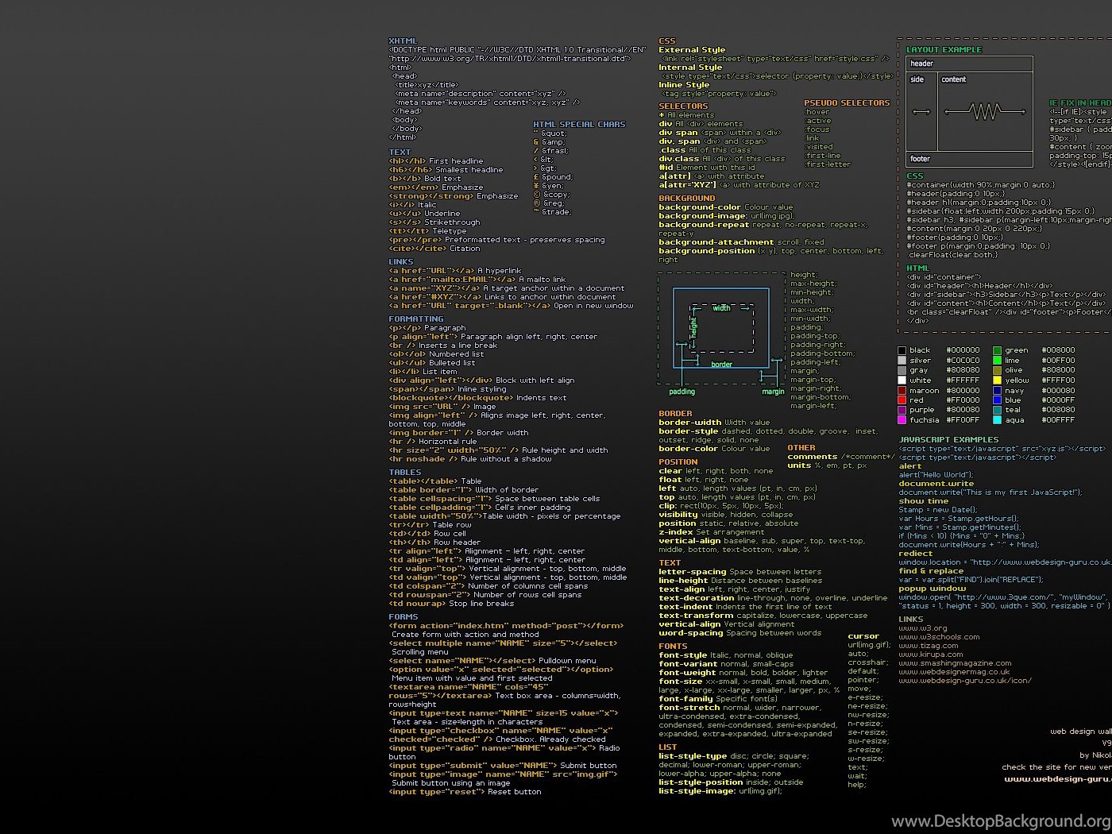Open the www.w3.org link
The height and width of the screenshot is (834, 1112).
pyautogui.click(x=922, y=628)
